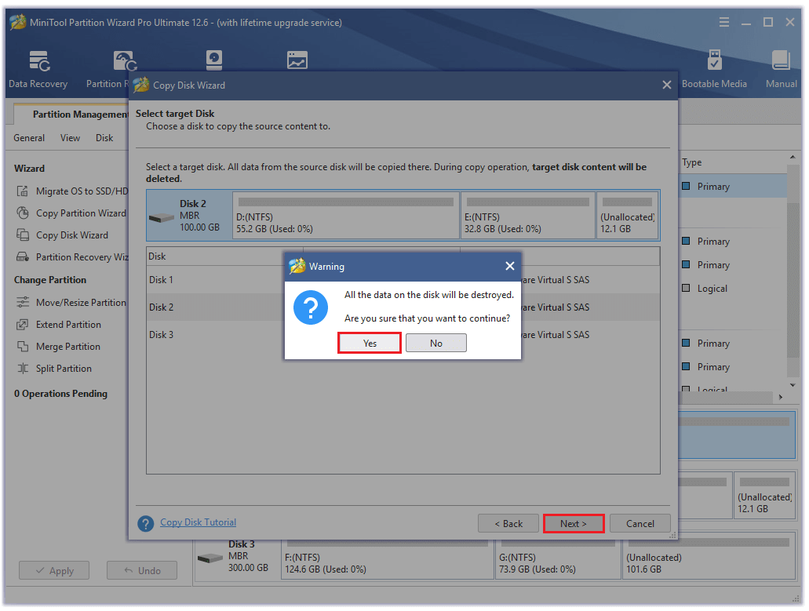This screenshot has height=611, width=809.
Task: Click the Back button in wizard
Action: pos(508,523)
